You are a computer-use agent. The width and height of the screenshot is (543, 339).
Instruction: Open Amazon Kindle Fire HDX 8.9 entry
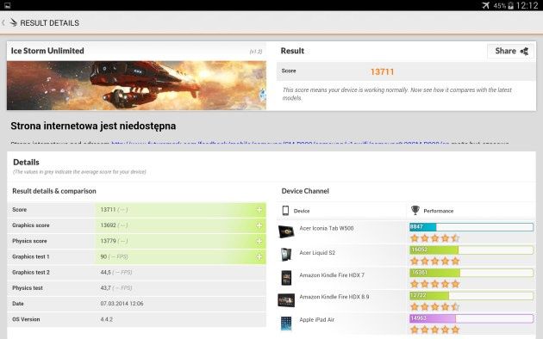point(334,297)
